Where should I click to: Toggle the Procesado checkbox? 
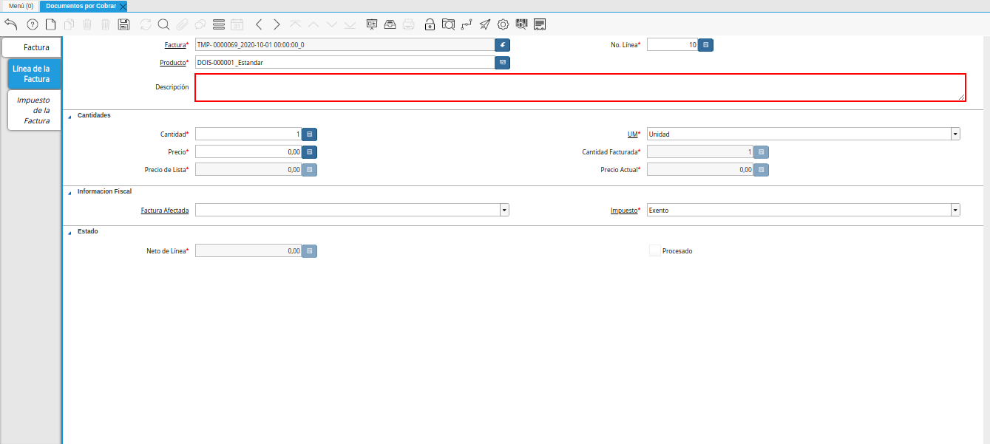pyautogui.click(x=654, y=250)
